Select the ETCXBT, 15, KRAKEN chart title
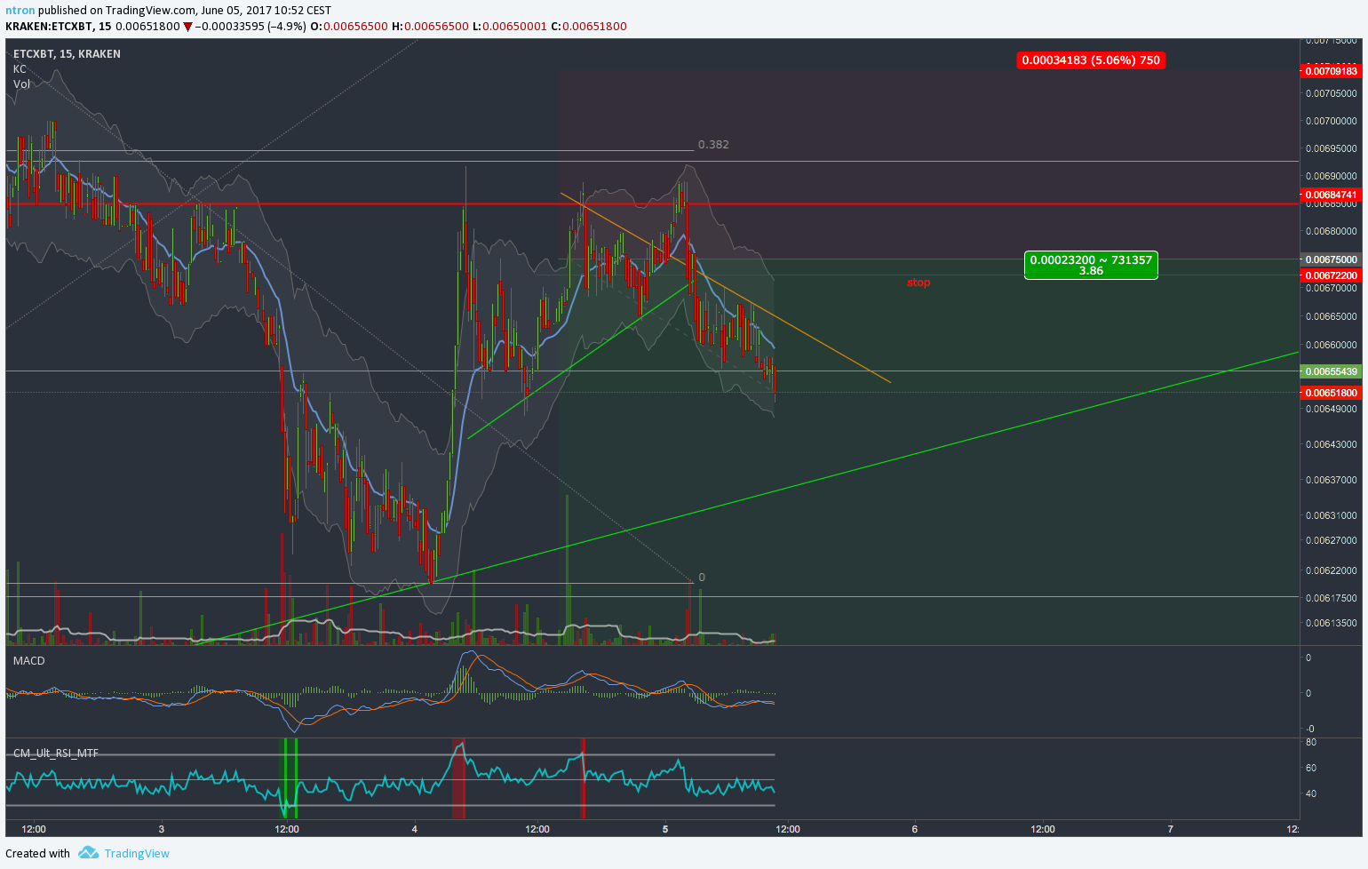This screenshot has width=1368, height=869. pyautogui.click(x=67, y=54)
